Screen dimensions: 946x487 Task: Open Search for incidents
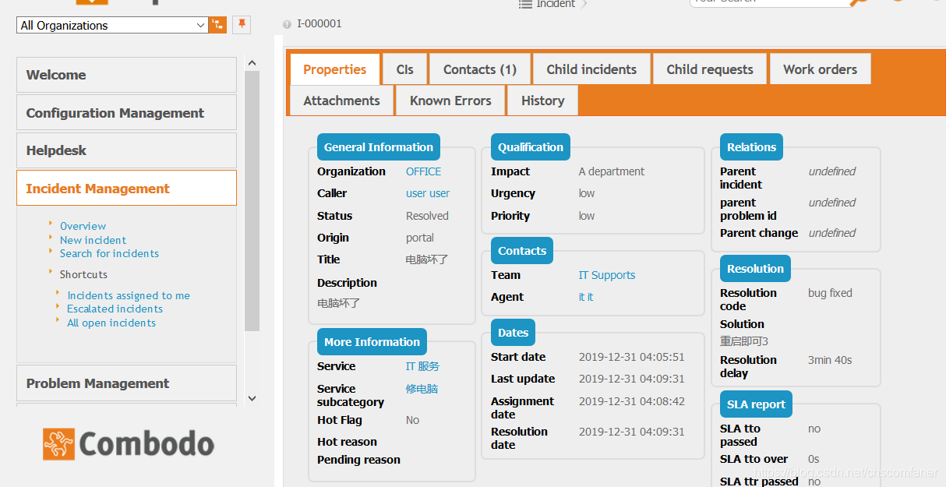(109, 253)
